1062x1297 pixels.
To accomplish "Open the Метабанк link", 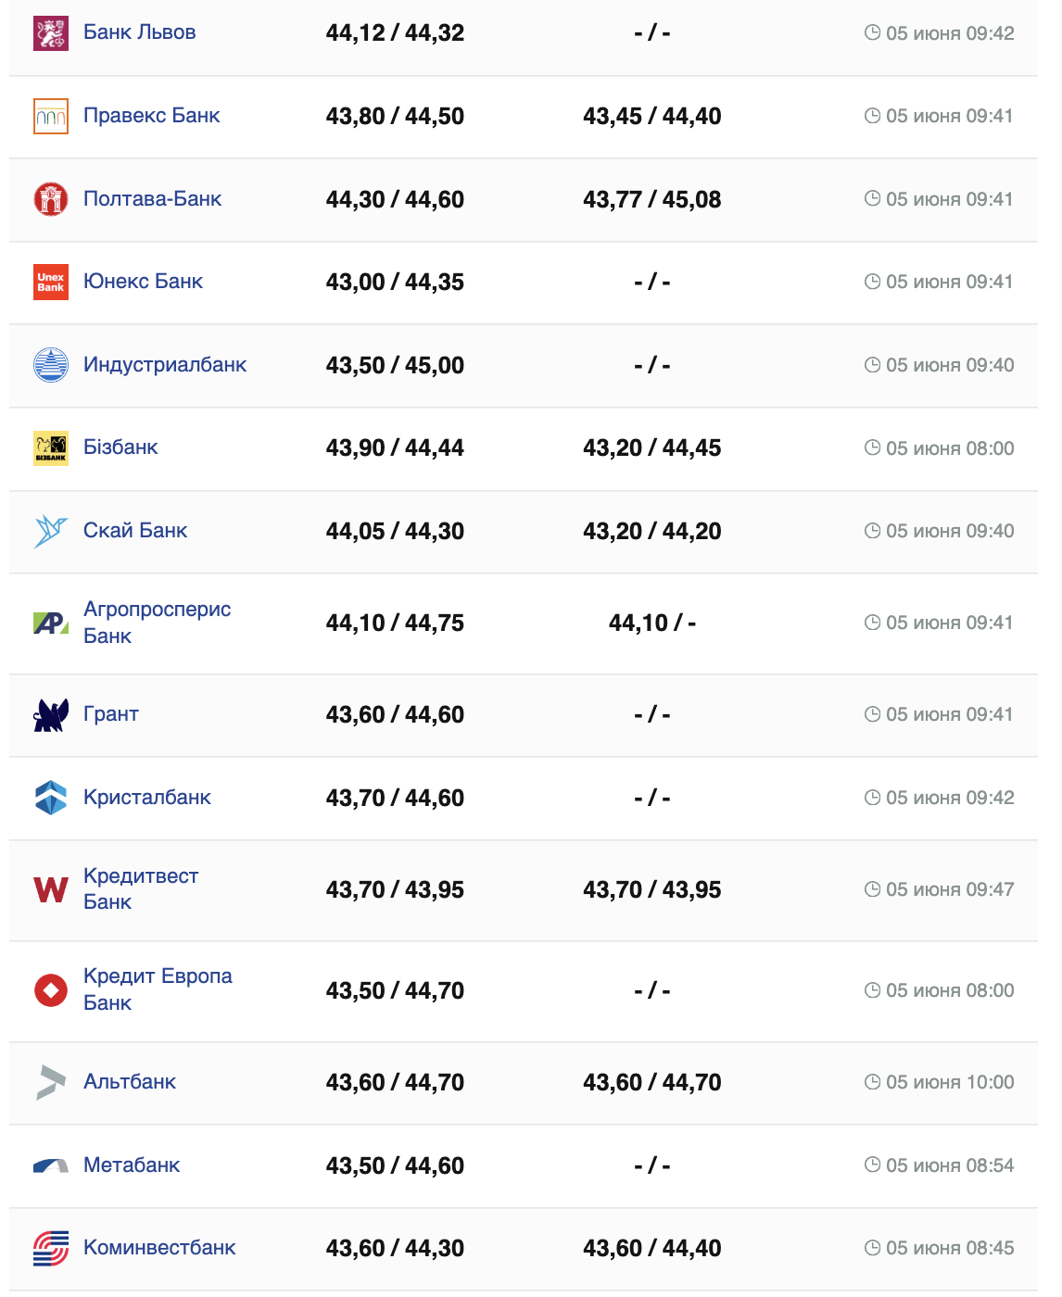I will 132,1165.
